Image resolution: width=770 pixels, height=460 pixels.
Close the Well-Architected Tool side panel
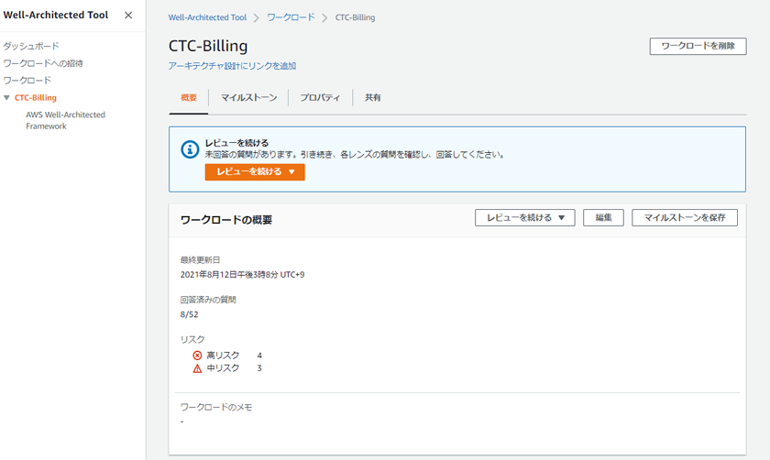coord(128,16)
